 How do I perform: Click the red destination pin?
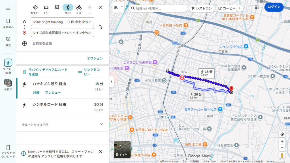tap(231, 89)
